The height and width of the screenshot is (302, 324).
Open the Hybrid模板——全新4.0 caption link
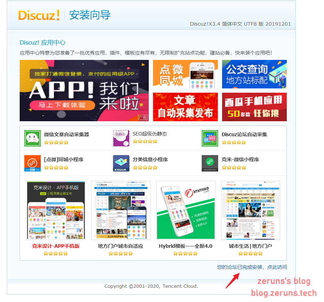(x=186, y=246)
